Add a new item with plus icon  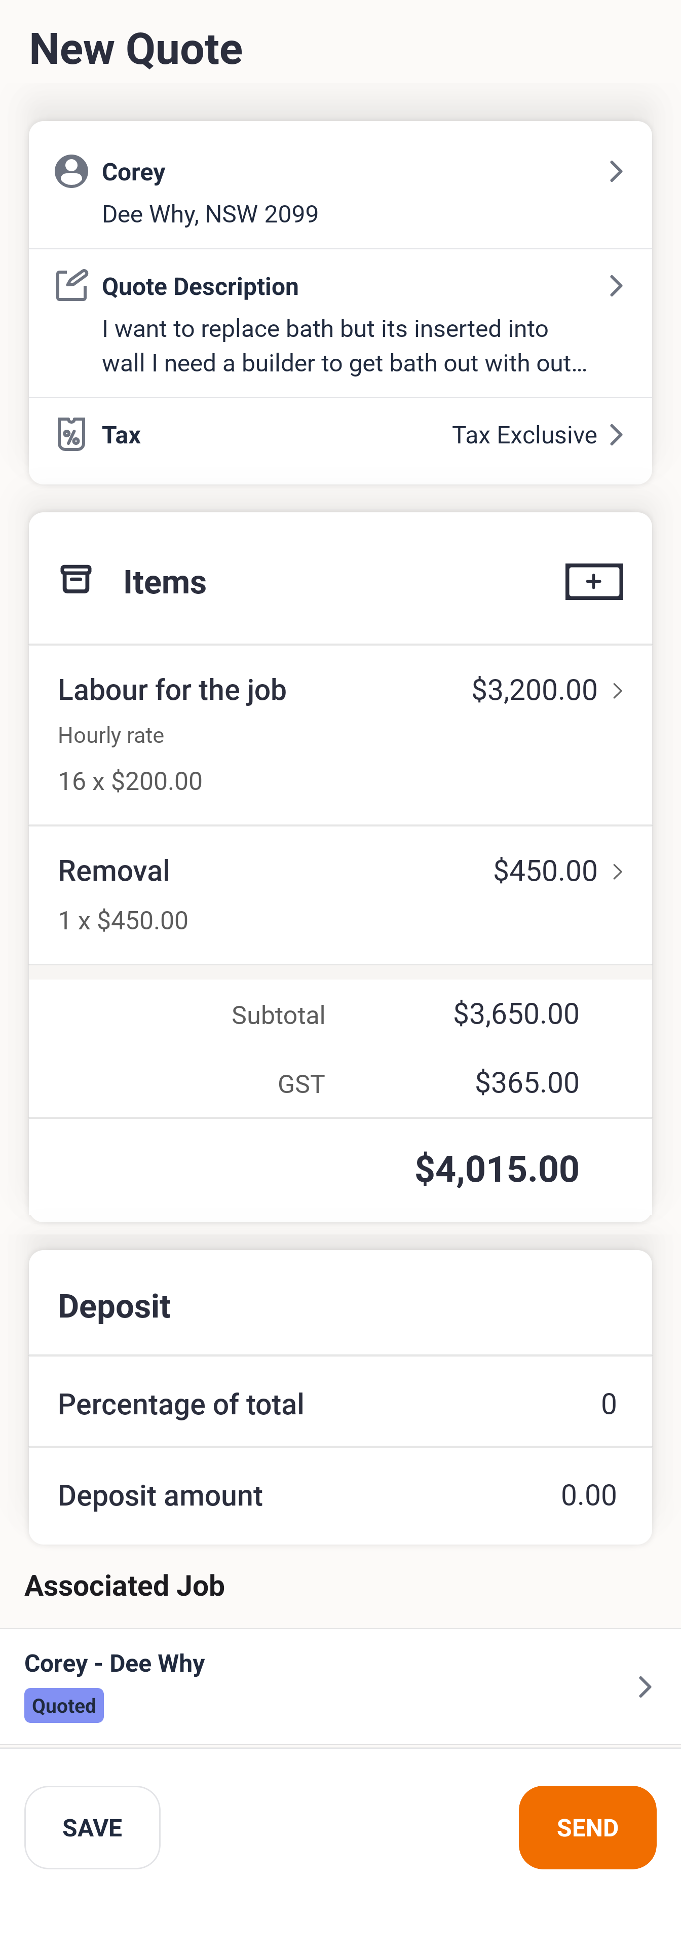[x=594, y=581]
